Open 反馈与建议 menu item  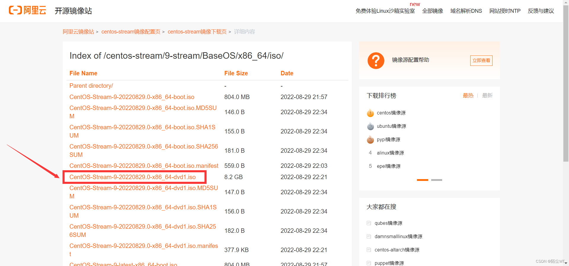click(x=541, y=11)
